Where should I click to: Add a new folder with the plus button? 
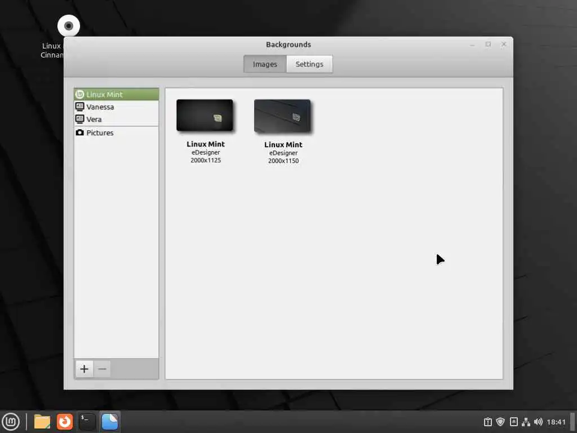point(85,369)
